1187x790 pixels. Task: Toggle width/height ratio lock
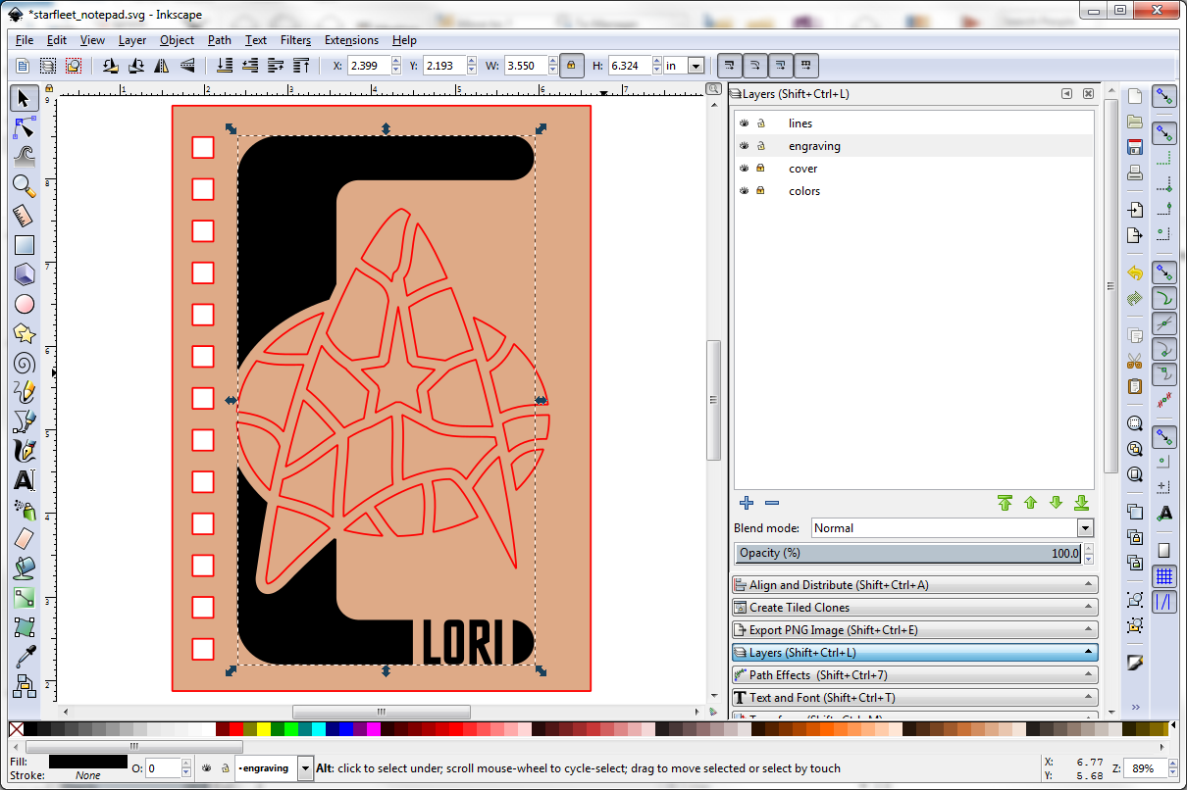coord(571,66)
